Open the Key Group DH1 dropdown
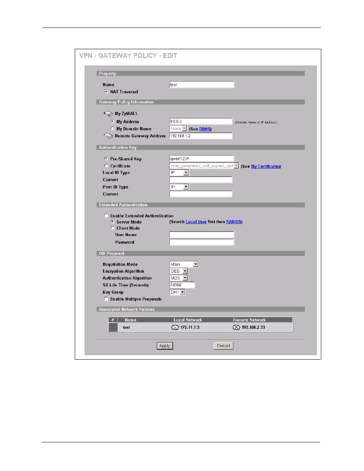The image size is (364, 471). pos(177,292)
